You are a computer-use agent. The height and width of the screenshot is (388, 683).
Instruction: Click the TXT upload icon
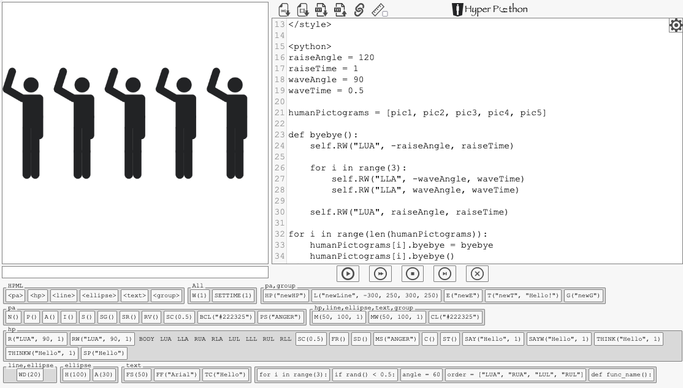(340, 10)
